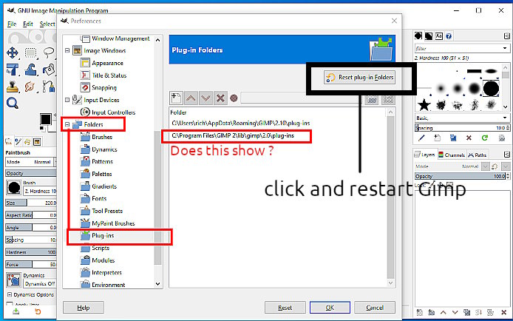The image size is (513, 321).
Task: Click the Reset button in Preferences
Action: (x=285, y=308)
